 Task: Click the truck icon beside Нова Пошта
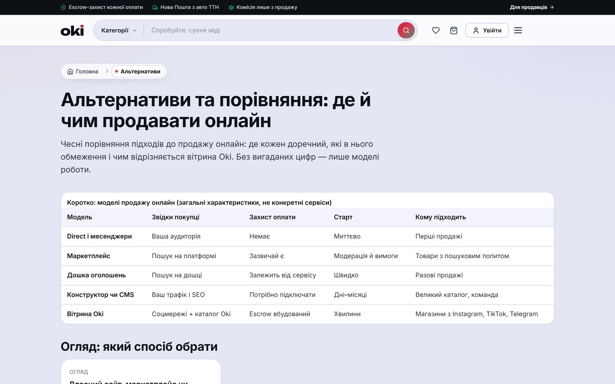click(x=155, y=7)
